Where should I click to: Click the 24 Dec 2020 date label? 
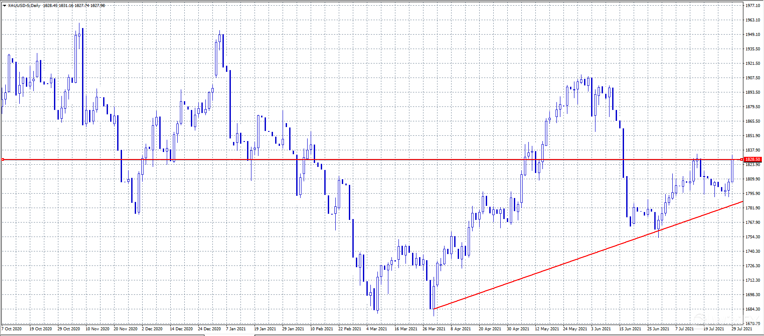click(209, 329)
